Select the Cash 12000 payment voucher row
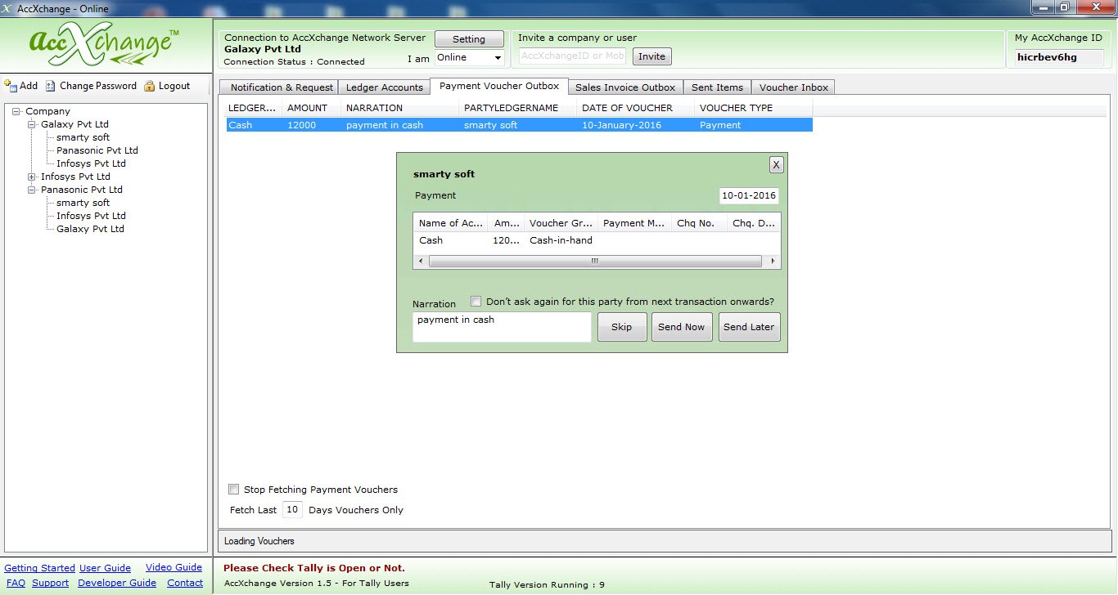 (x=519, y=125)
